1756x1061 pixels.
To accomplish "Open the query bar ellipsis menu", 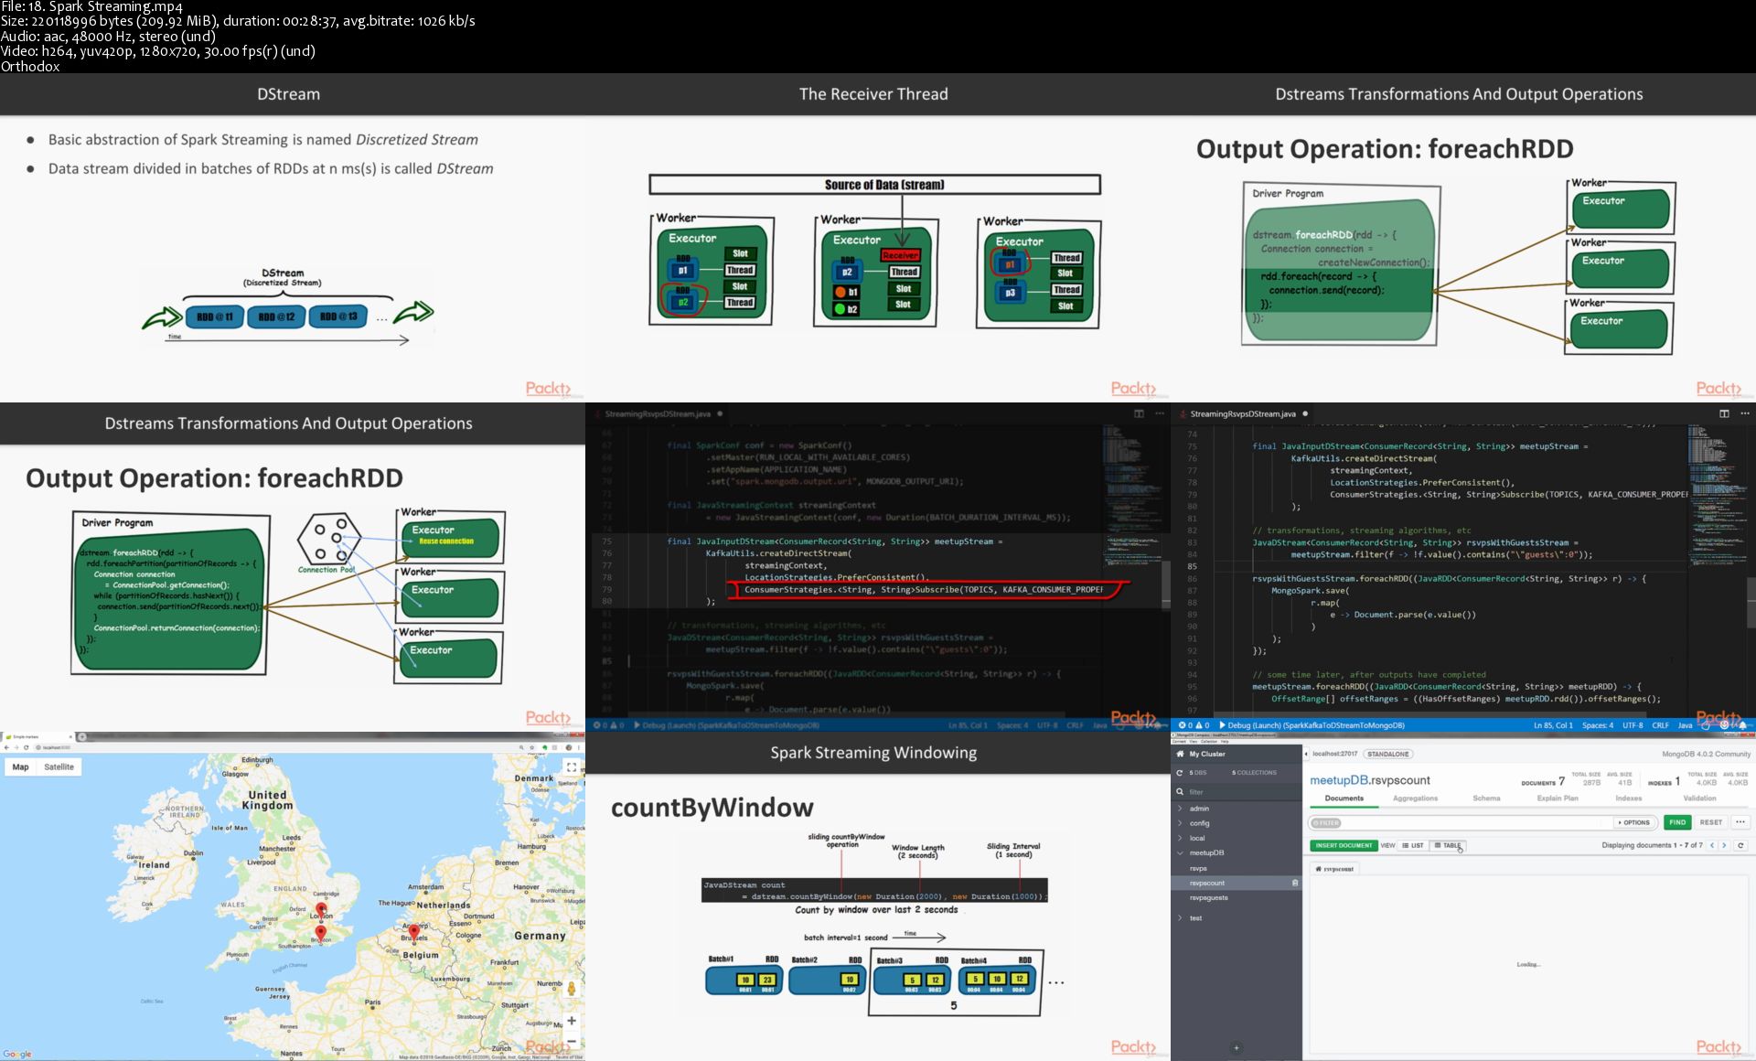I will (x=1740, y=822).
